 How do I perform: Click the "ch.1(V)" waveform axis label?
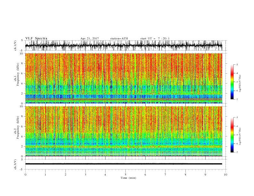click(x=15, y=45)
